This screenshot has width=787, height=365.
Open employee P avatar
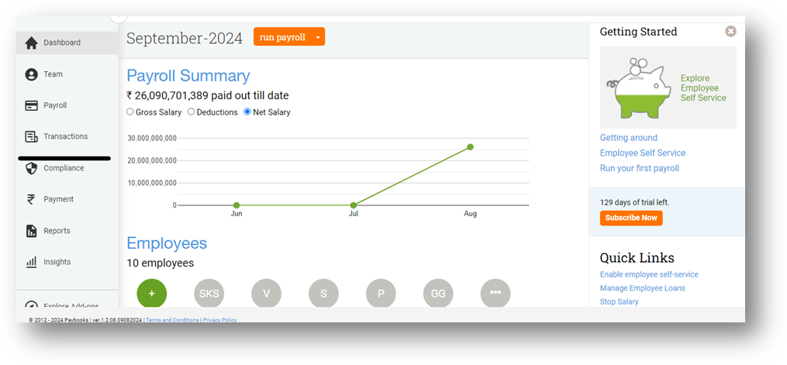coord(381,293)
